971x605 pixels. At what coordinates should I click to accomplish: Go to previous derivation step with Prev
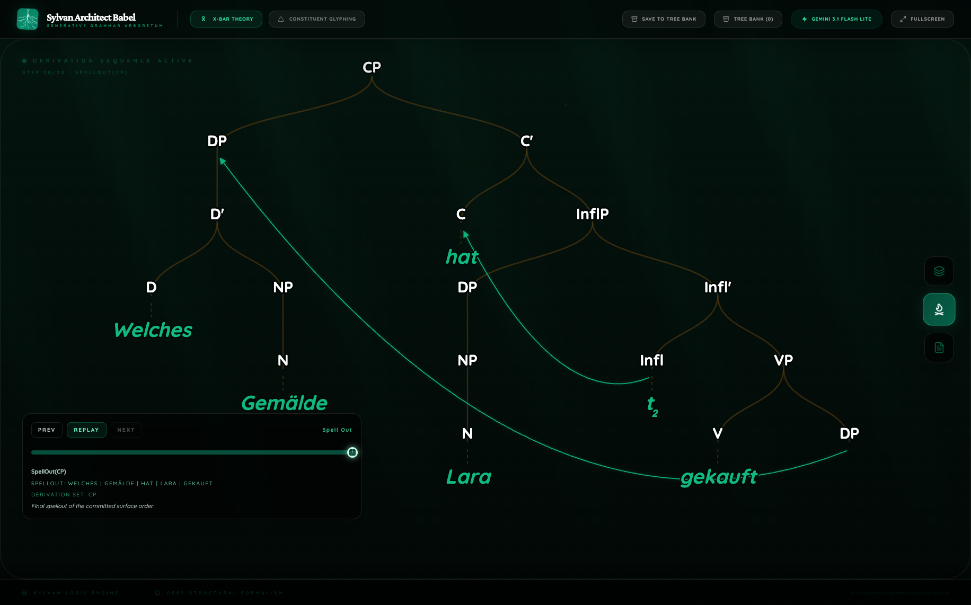pyautogui.click(x=47, y=430)
